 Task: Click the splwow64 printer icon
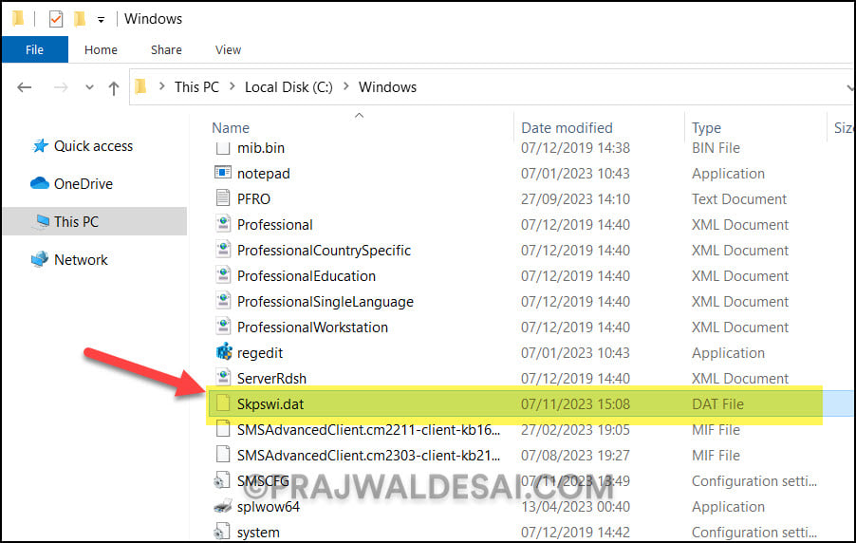pyautogui.click(x=223, y=506)
